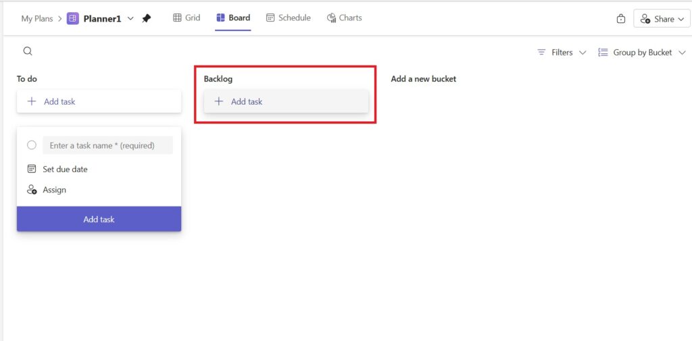
Task: Click the calendar icon for Set due date
Action: 32,169
